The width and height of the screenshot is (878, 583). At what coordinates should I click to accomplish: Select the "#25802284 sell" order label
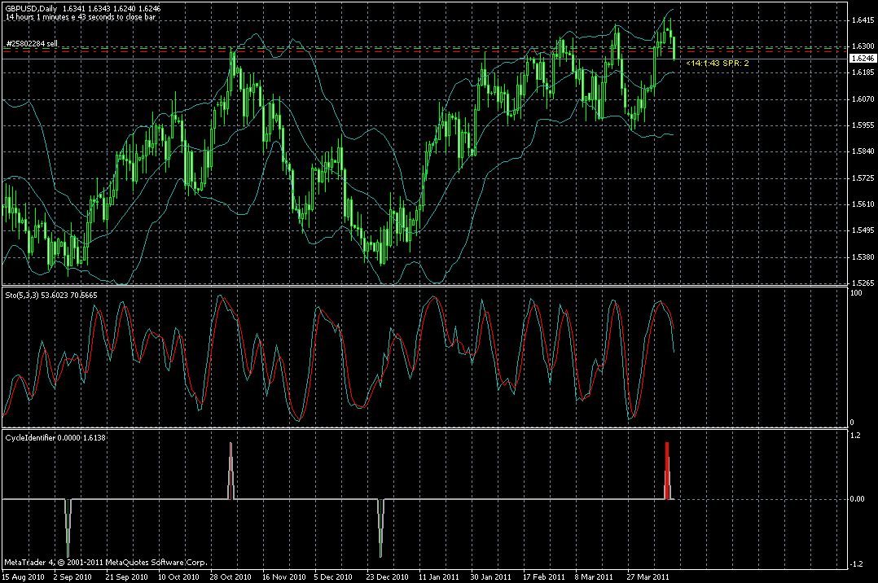click(x=32, y=44)
